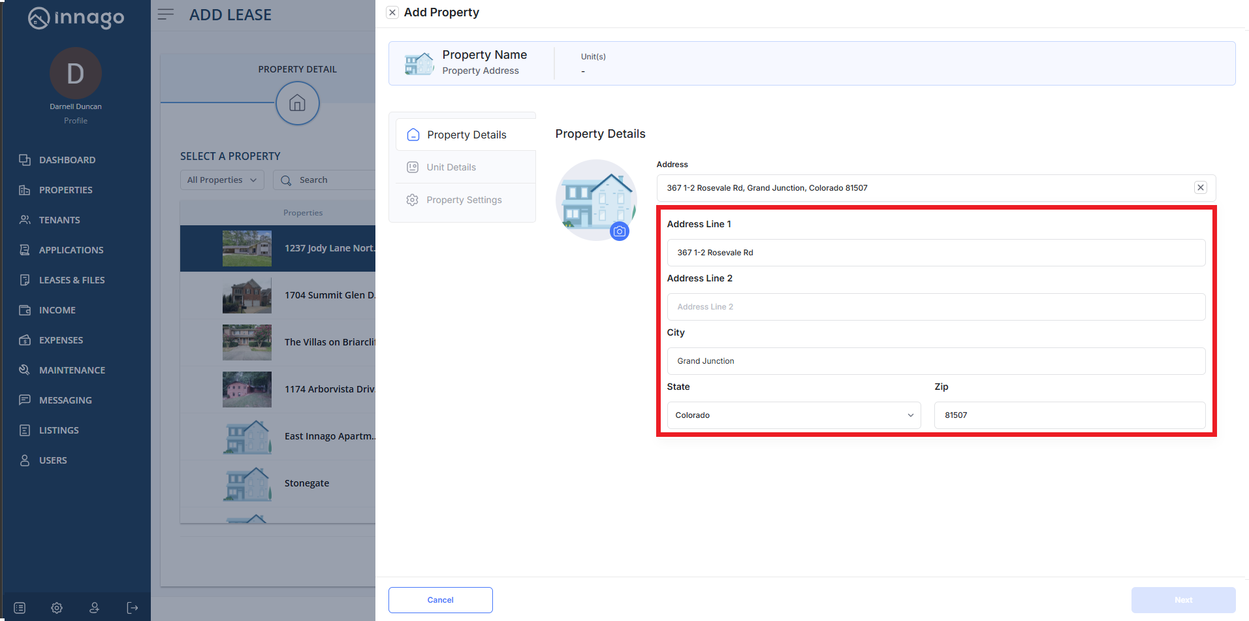
Task: Click the Zip code field
Action: (x=1069, y=415)
